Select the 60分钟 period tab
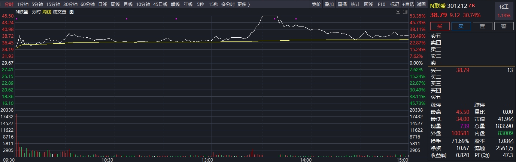 tap(87, 4)
